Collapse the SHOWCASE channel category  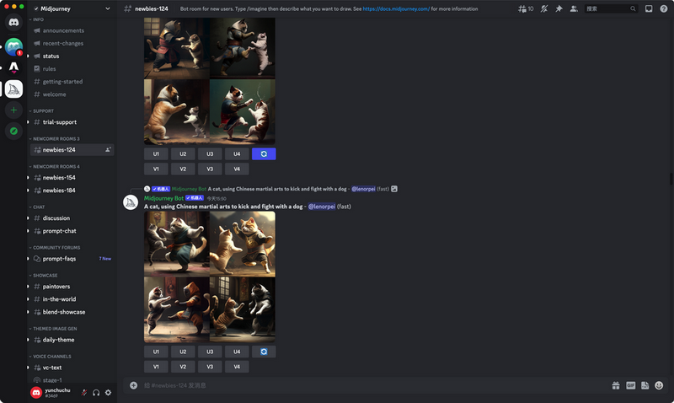point(45,275)
